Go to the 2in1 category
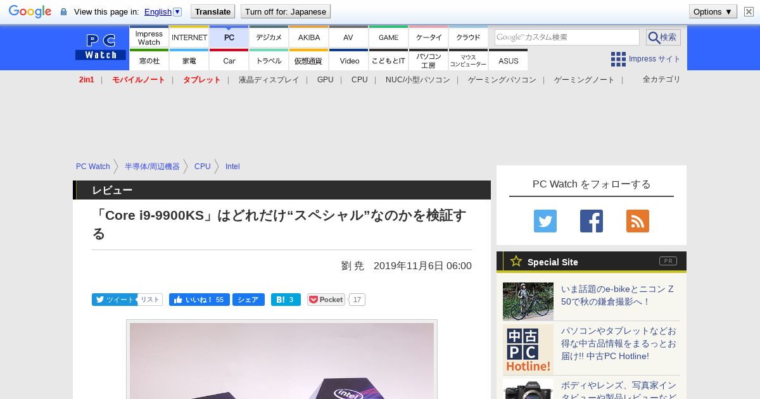The image size is (760, 399). pos(87,80)
